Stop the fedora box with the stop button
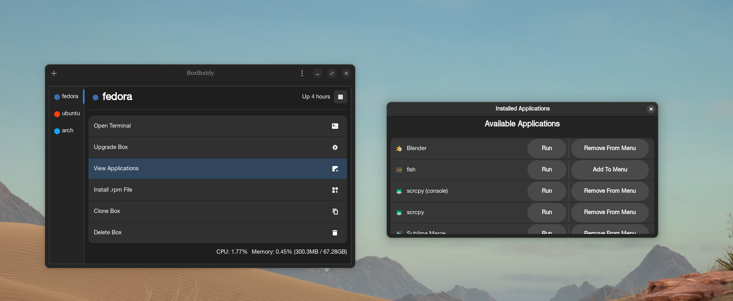Viewport: 733px width, 301px height. point(341,97)
